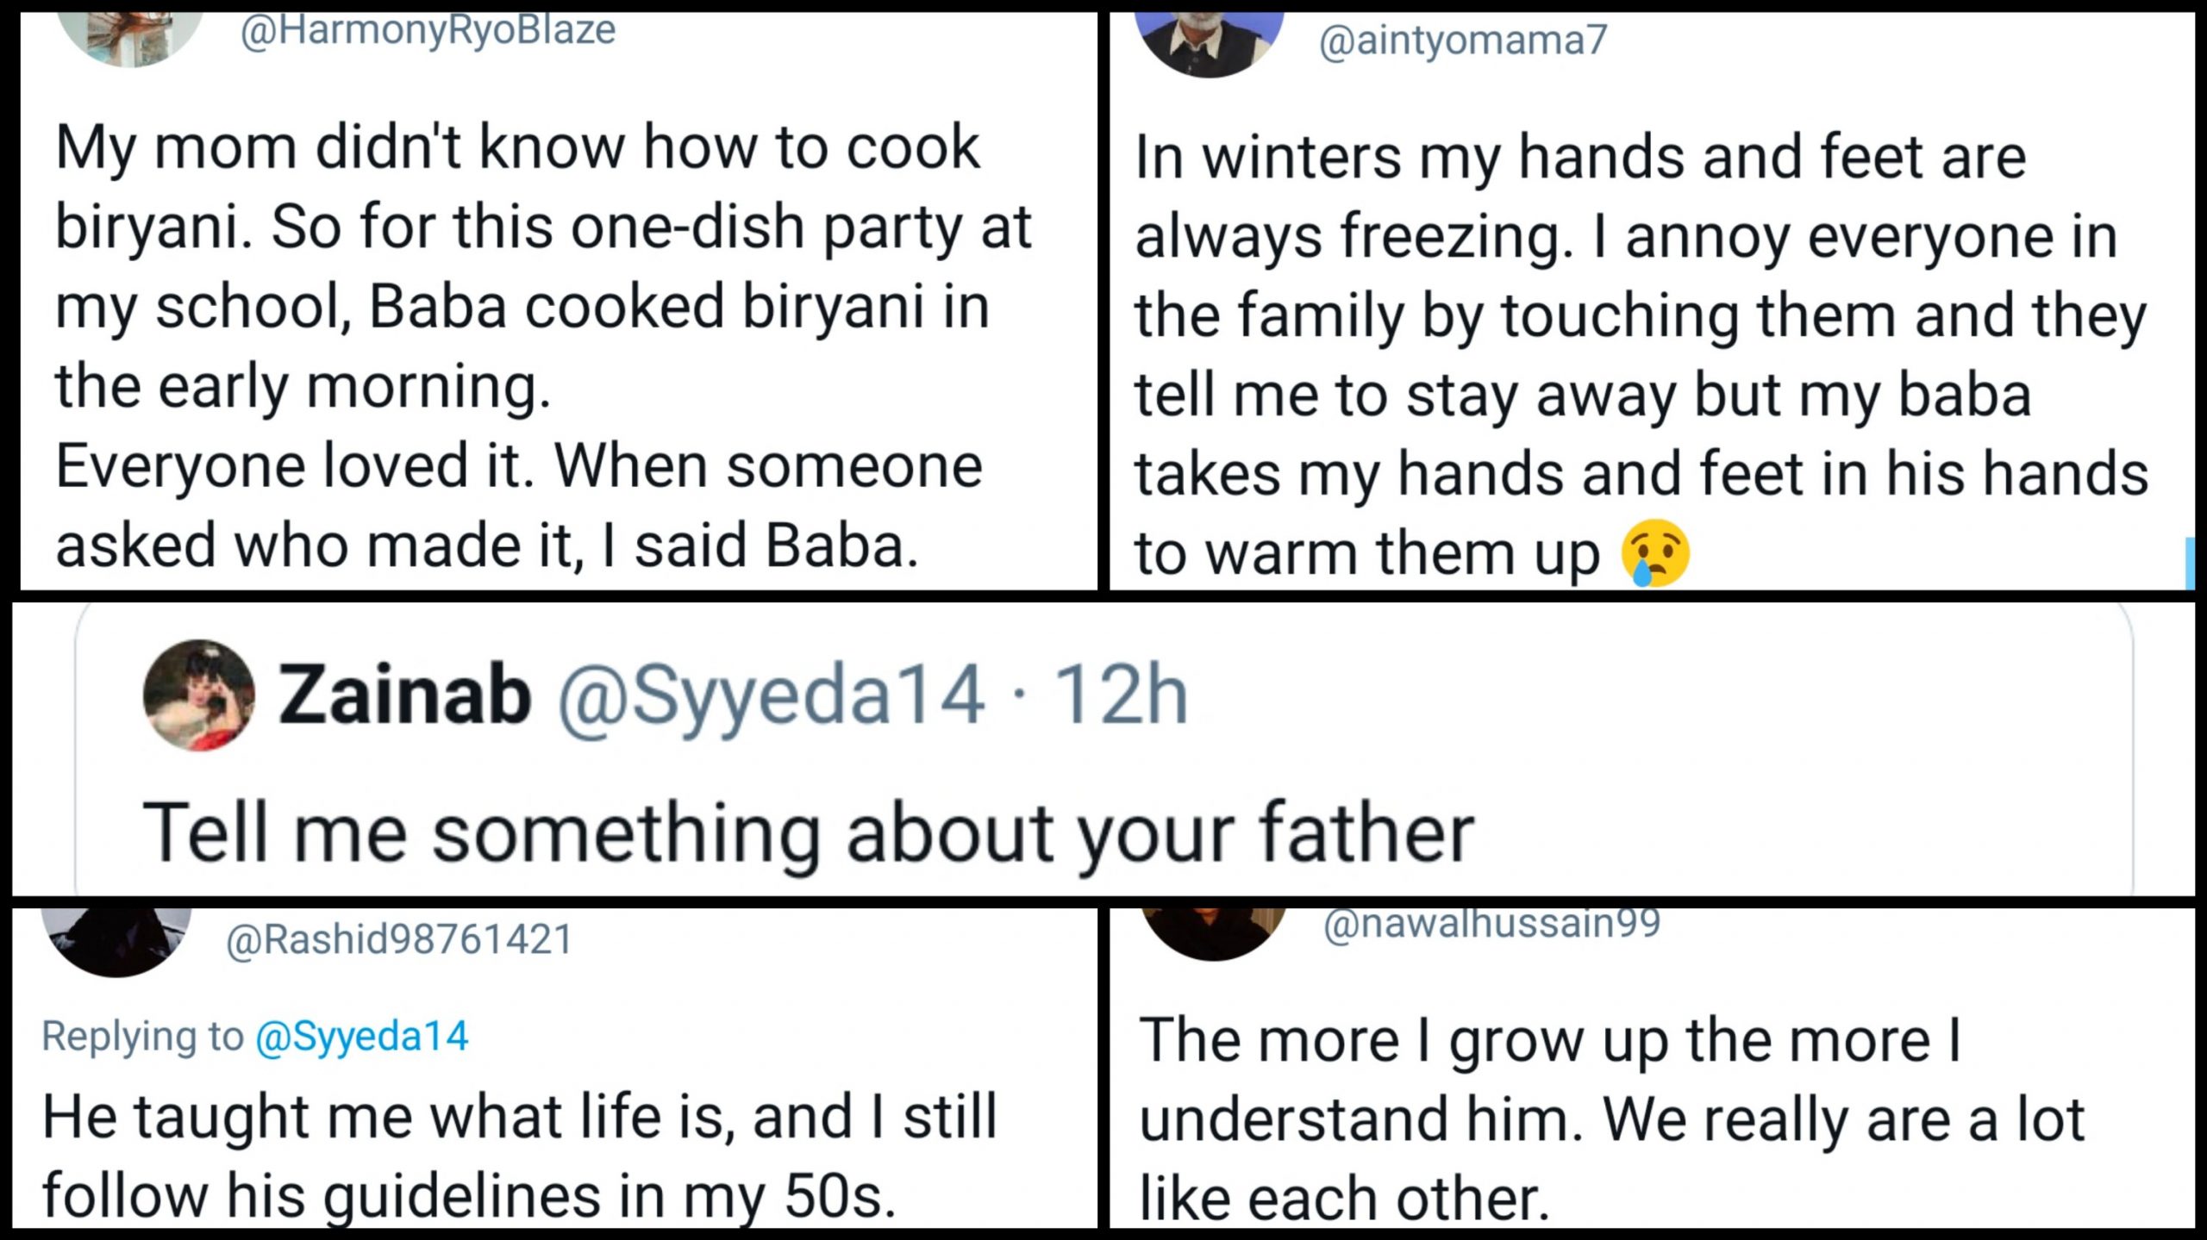Open the @Rashid98761421 username
This screenshot has width=2207, height=1240.
[399, 939]
